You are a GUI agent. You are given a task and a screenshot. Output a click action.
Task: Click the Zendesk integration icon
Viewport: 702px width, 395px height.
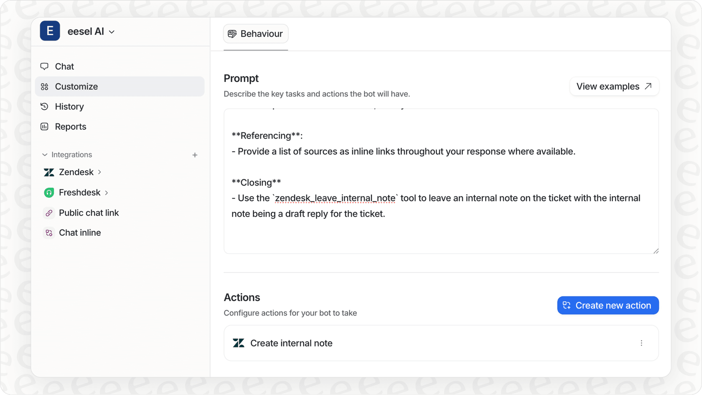[x=49, y=172]
